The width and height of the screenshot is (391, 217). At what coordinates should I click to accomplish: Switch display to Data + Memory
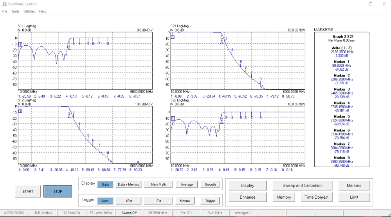click(128, 184)
